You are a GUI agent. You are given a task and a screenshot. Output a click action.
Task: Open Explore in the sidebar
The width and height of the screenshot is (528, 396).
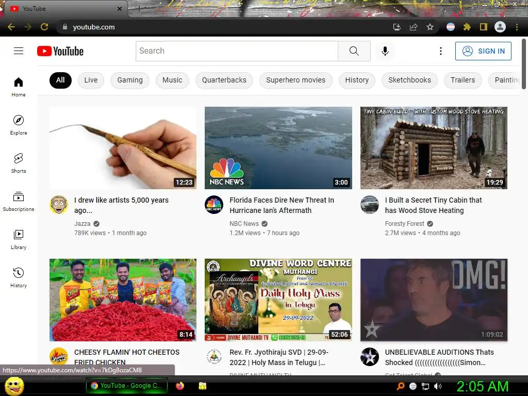[x=19, y=125]
